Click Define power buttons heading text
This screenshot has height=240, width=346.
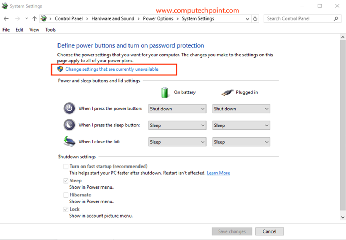[131, 45]
